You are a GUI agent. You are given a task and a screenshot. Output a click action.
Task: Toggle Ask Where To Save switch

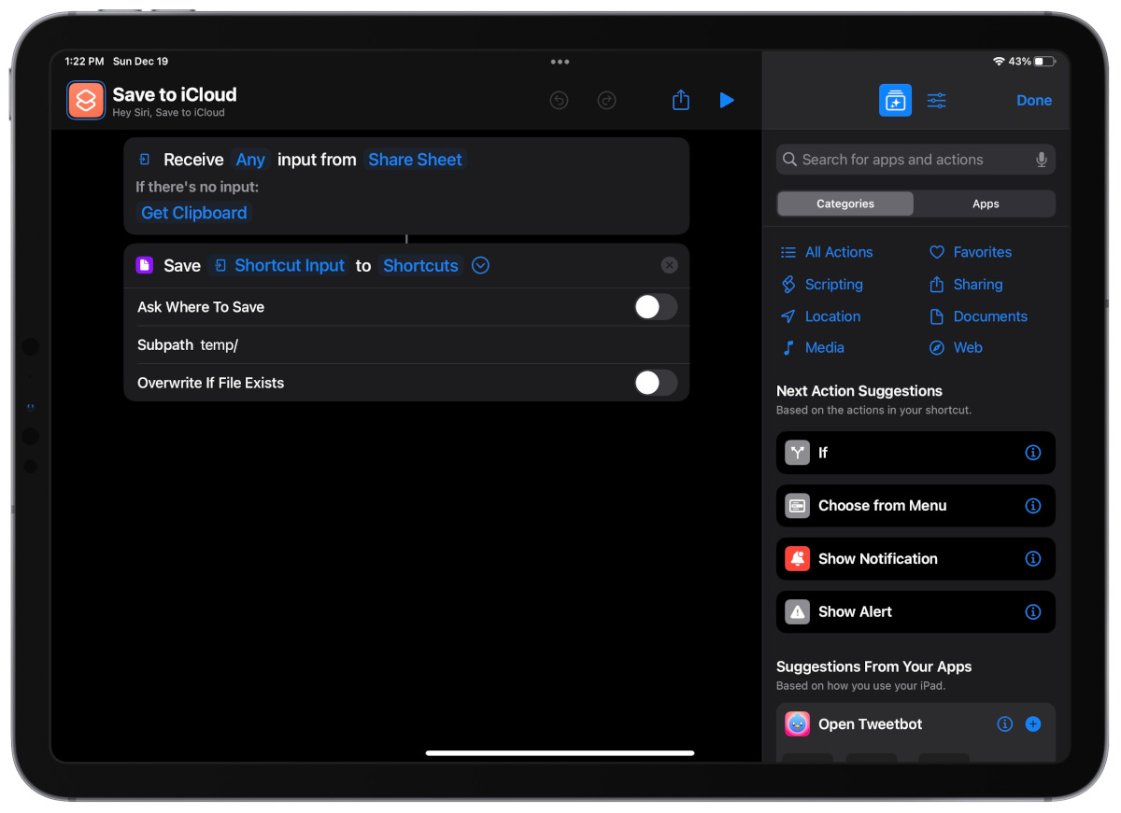(656, 307)
